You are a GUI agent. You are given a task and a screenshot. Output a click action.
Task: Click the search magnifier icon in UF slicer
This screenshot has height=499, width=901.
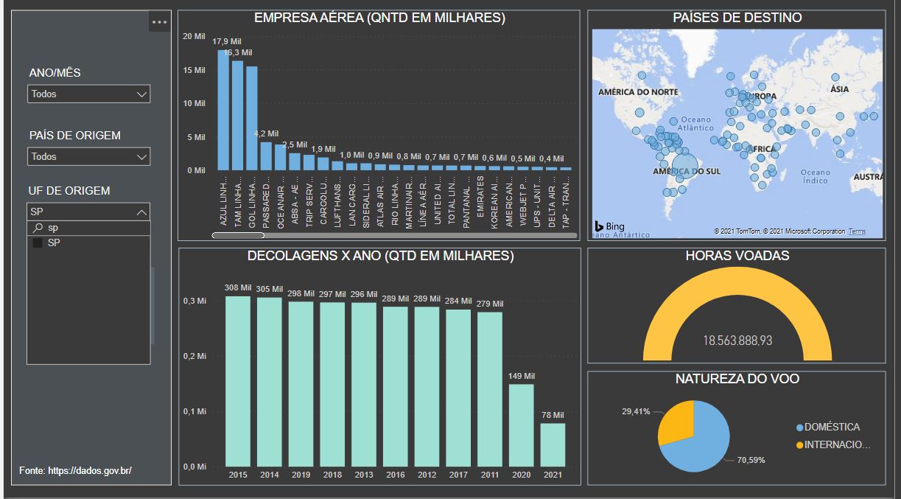pyautogui.click(x=38, y=228)
